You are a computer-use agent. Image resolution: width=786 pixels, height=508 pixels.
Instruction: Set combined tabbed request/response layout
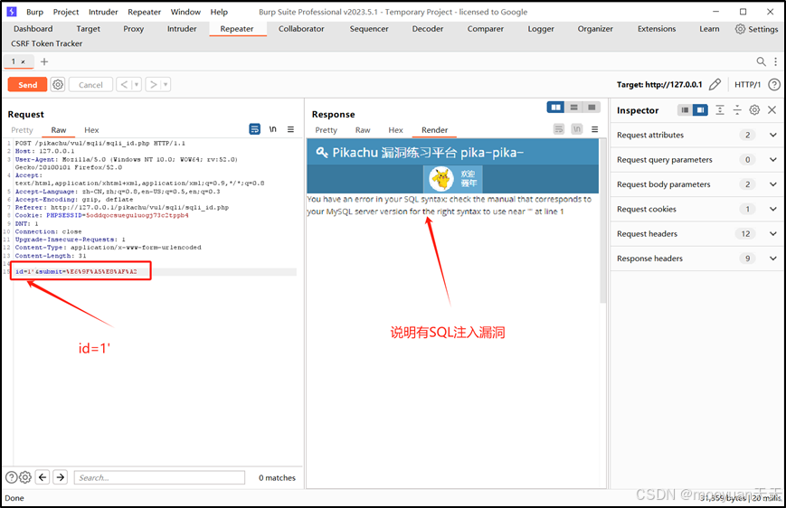click(x=592, y=108)
